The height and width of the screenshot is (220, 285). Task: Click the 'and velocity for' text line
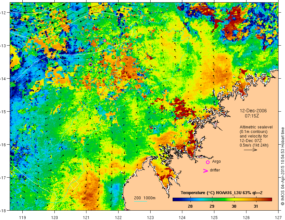254,136
